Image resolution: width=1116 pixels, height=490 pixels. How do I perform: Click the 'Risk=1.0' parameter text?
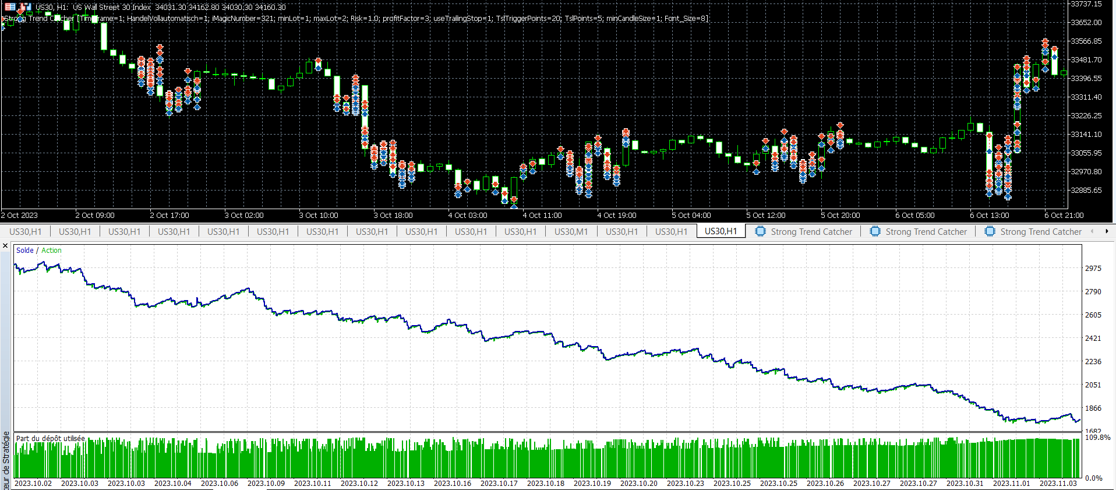tap(365, 19)
